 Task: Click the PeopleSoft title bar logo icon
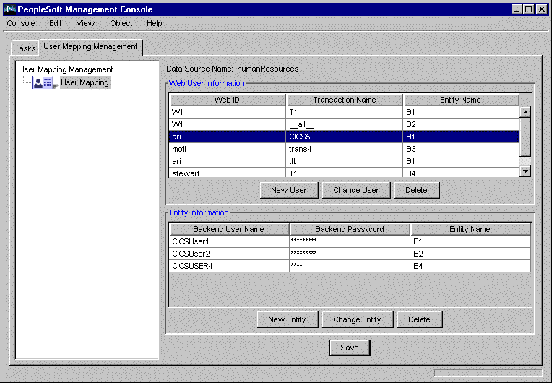[x=9, y=9]
